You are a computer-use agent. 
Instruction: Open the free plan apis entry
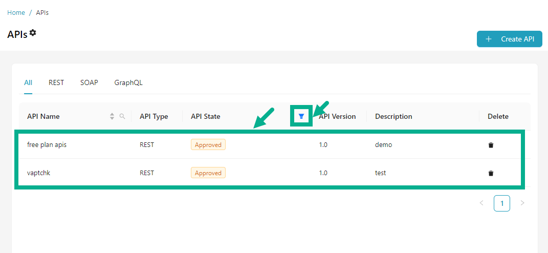47,145
